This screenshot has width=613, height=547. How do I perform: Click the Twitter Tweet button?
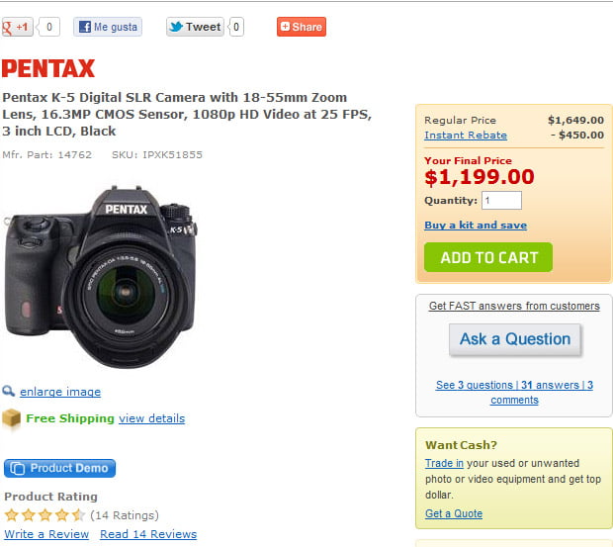[x=195, y=27]
